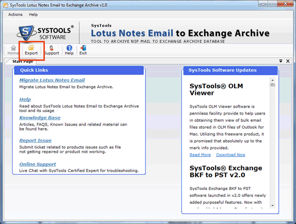Open the Actions menu
This screenshot has width=296, height=224.
tap(15, 15)
